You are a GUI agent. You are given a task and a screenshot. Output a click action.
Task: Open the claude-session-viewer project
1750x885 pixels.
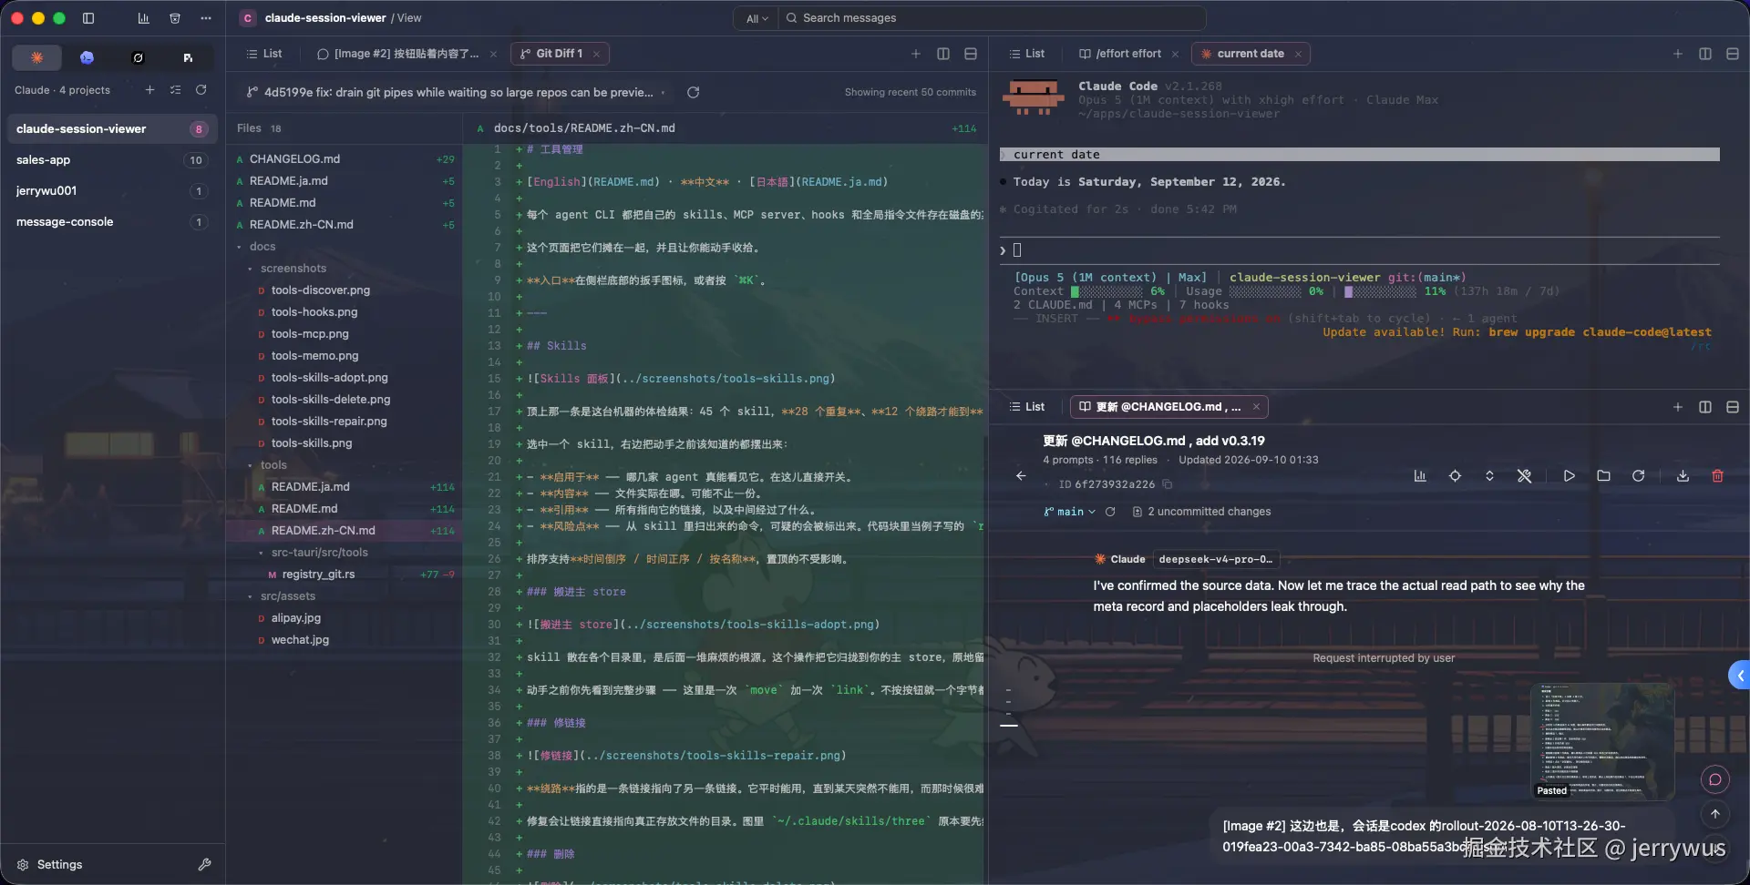point(112,129)
